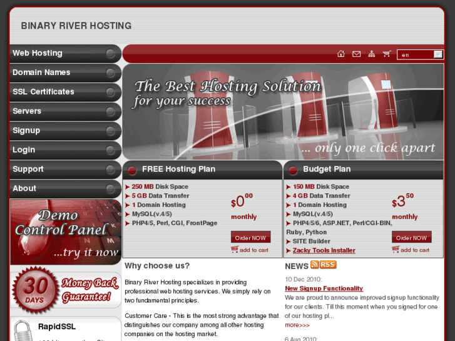Screen dimensions: 455x341
Task: Click the RapidSSL padlock icon
Action: 23,330
